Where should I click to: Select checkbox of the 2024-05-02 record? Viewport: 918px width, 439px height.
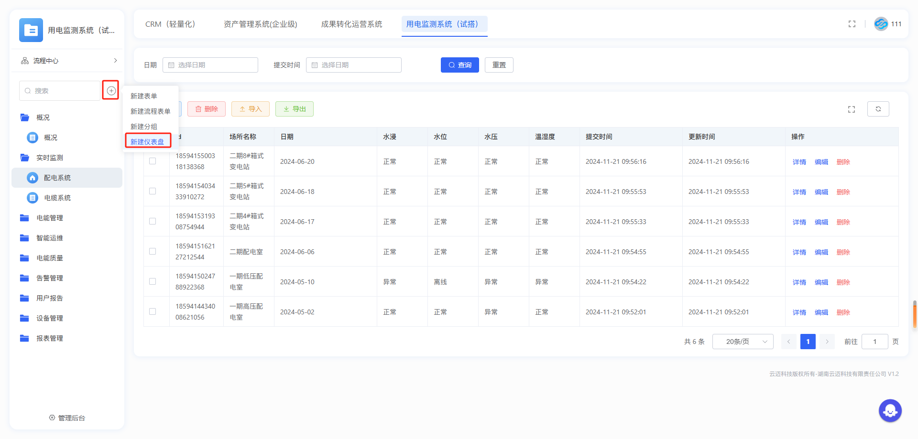[153, 312]
